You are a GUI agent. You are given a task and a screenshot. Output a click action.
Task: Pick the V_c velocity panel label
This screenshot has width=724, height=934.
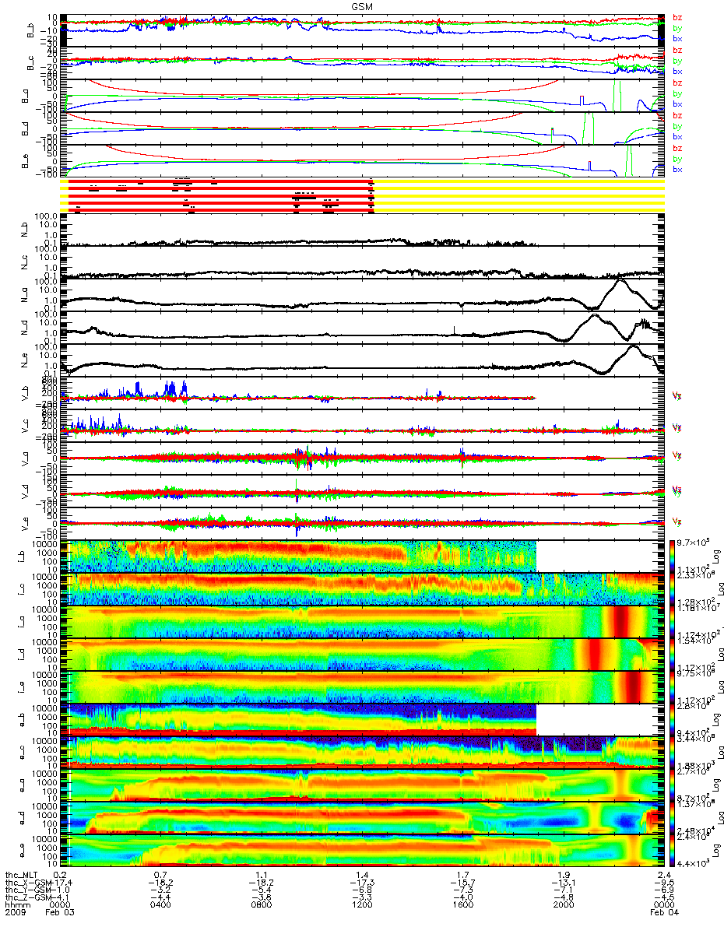pyautogui.click(x=26, y=427)
